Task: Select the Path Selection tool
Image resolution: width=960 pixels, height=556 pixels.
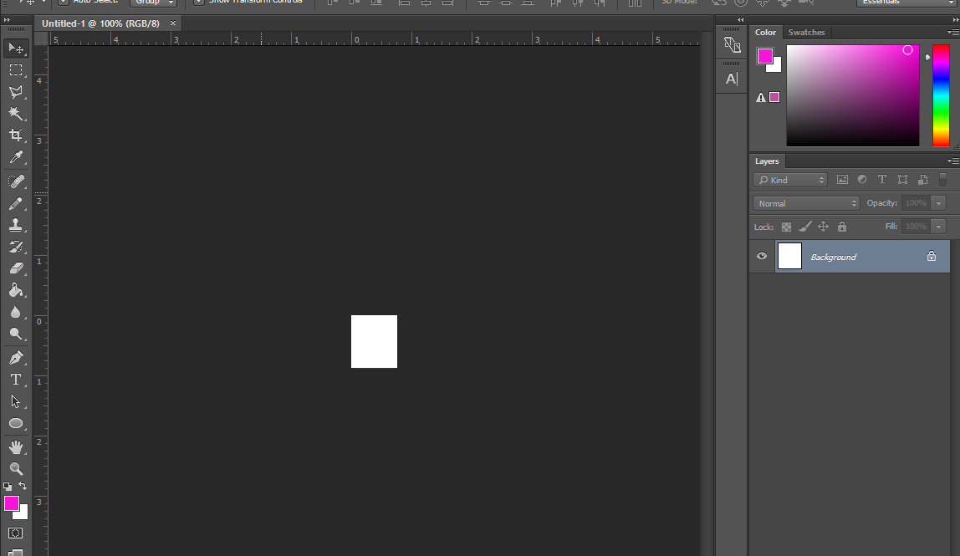Action: pos(16,401)
